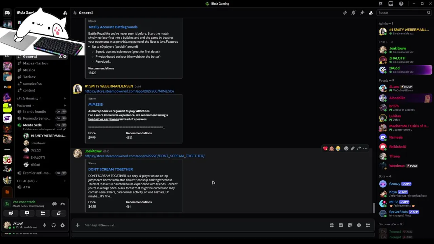Toggle channel notification settings bell icon
Viewport: 434px width, 244px height.
pos(353,13)
